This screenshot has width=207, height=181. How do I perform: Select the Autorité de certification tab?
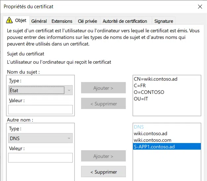125,21
